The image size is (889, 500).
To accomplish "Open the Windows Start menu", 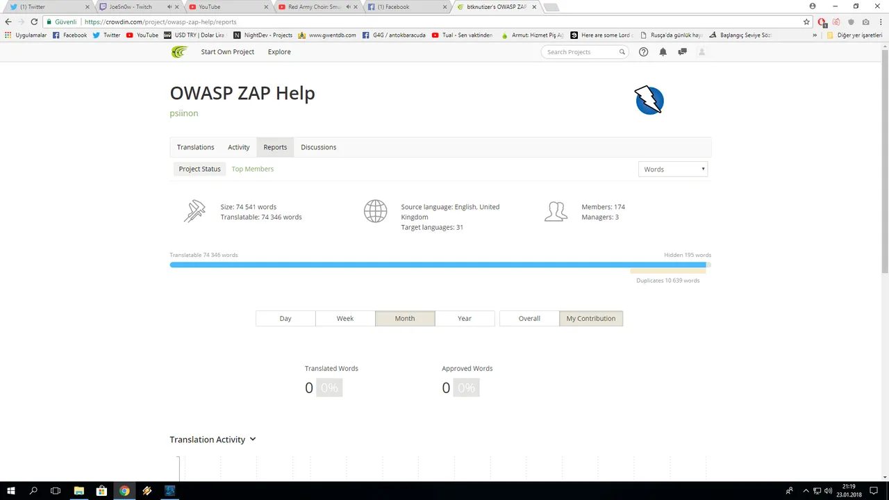I will click(x=11, y=491).
